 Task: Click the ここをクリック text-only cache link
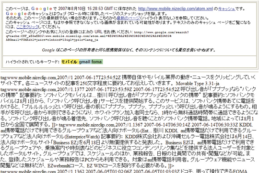pos(27,27)
